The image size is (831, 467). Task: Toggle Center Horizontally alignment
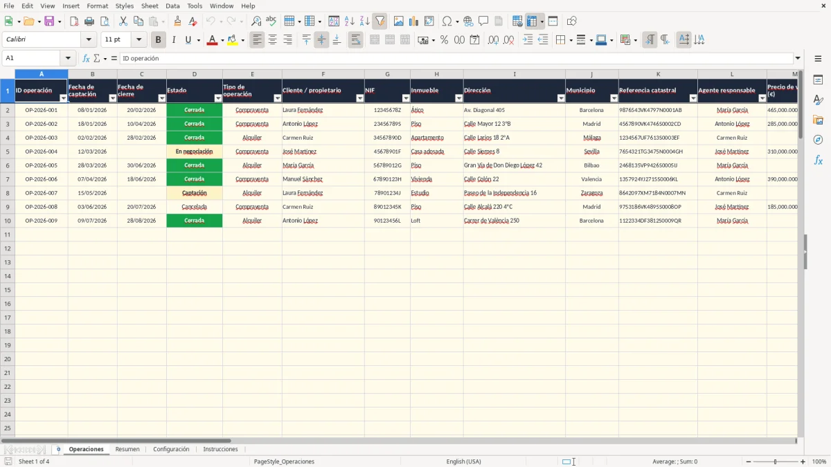coord(273,40)
